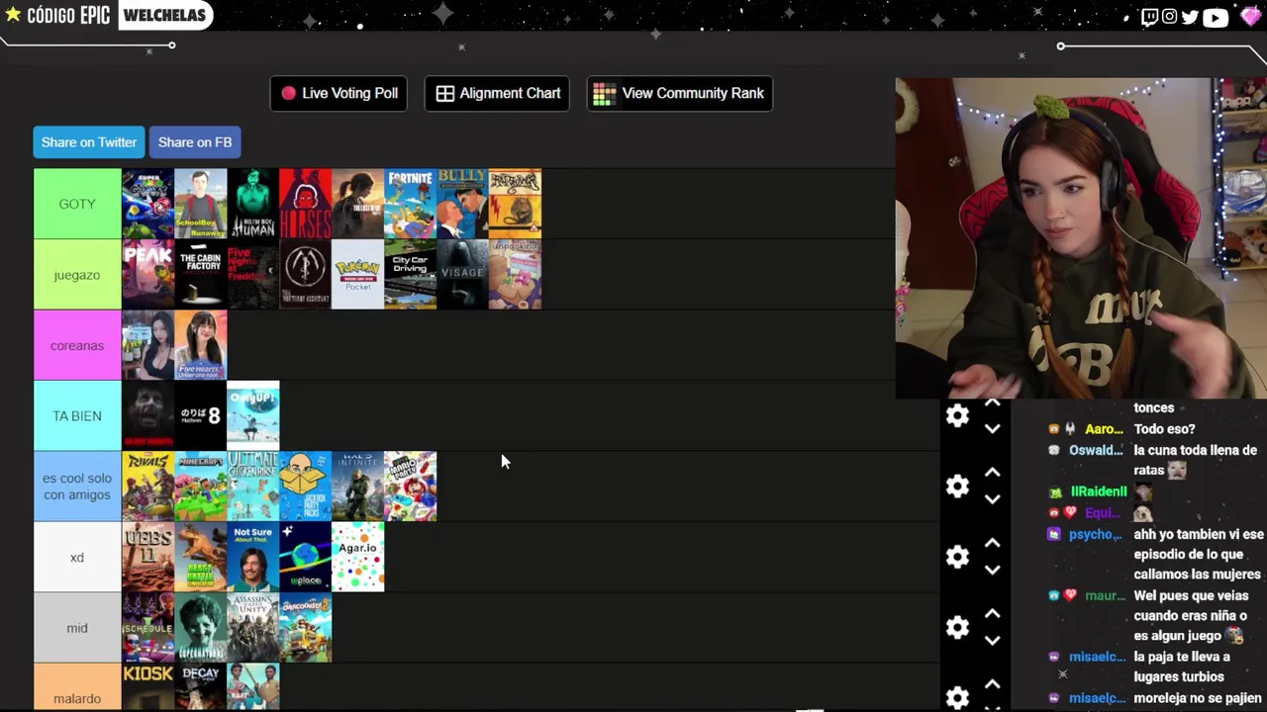
Task: Select the Bully game cover
Action: coord(462,204)
